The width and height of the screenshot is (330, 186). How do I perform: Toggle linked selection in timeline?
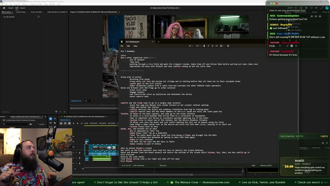[x=69, y=123]
